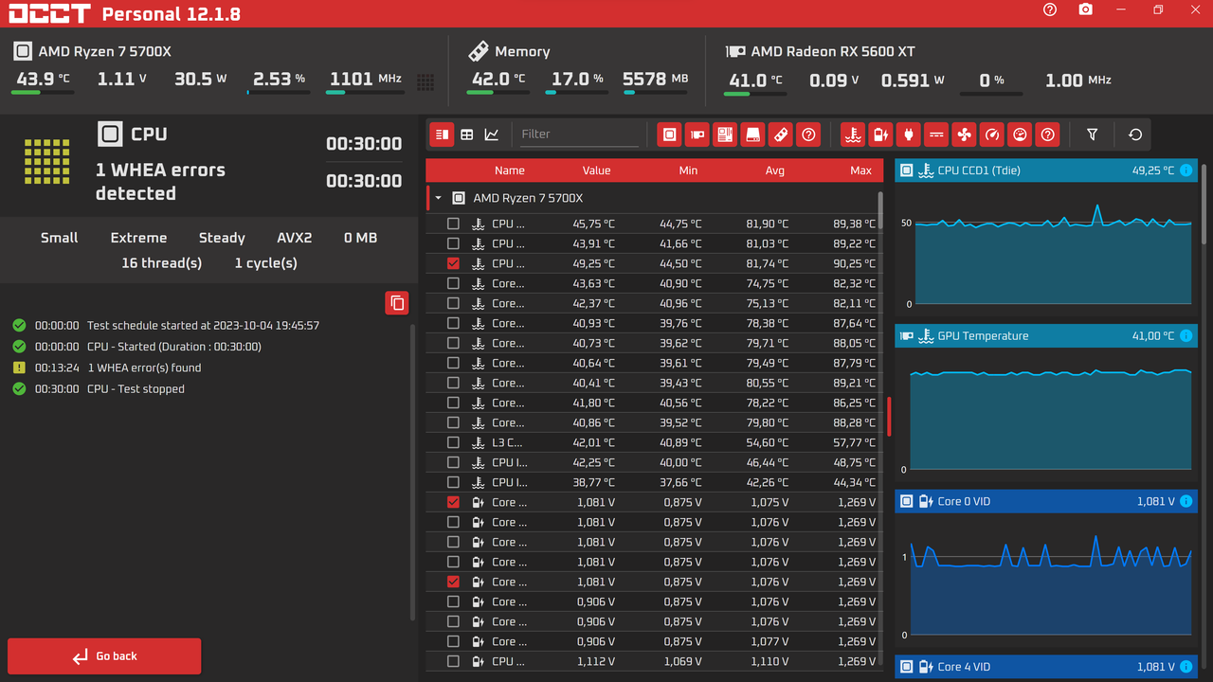
Task: Toggle the CPU device filter icon
Action: [670, 135]
